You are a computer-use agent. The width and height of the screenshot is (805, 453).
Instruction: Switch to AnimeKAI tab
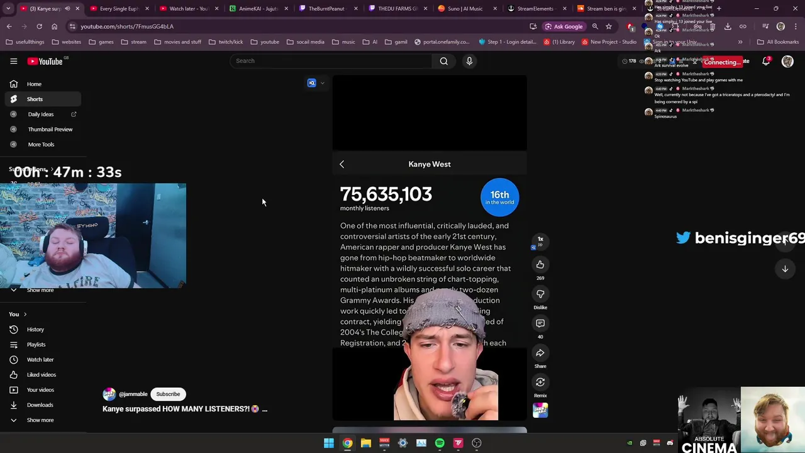258,9
